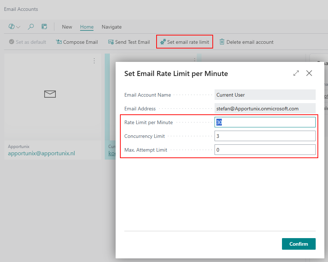The width and height of the screenshot is (328, 262).
Task: Click the Concurrency Limit field
Action: [x=265, y=136]
